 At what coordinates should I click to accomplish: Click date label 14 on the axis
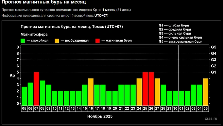point(79,109)
